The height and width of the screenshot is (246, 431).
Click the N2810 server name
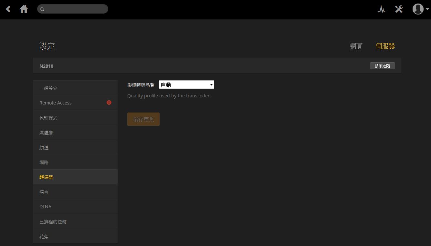[x=46, y=66]
